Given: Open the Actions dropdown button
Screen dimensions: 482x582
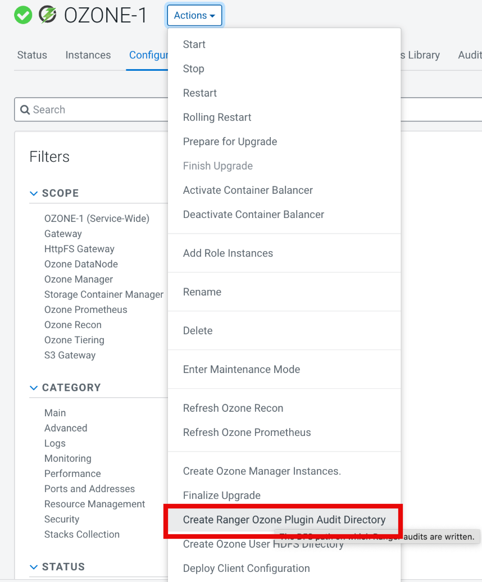Looking at the screenshot, I should [x=194, y=16].
